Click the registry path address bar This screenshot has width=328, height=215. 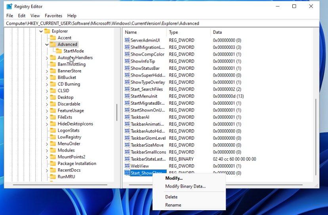162,23
